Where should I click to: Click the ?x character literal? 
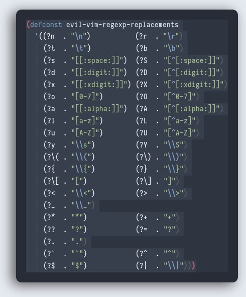pyautogui.click(x=51, y=85)
